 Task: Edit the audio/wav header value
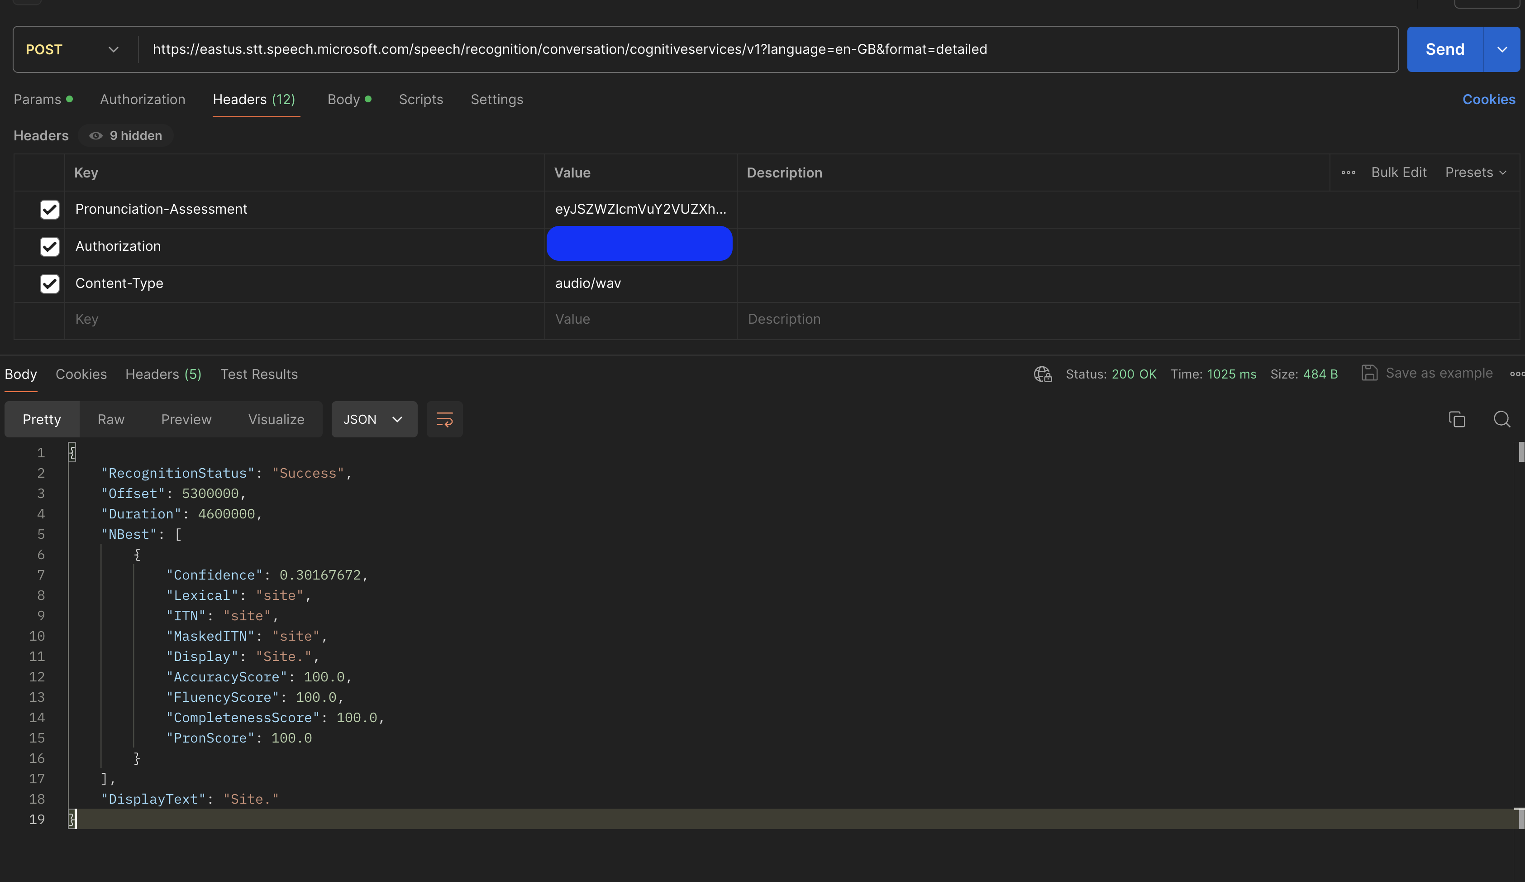point(641,283)
